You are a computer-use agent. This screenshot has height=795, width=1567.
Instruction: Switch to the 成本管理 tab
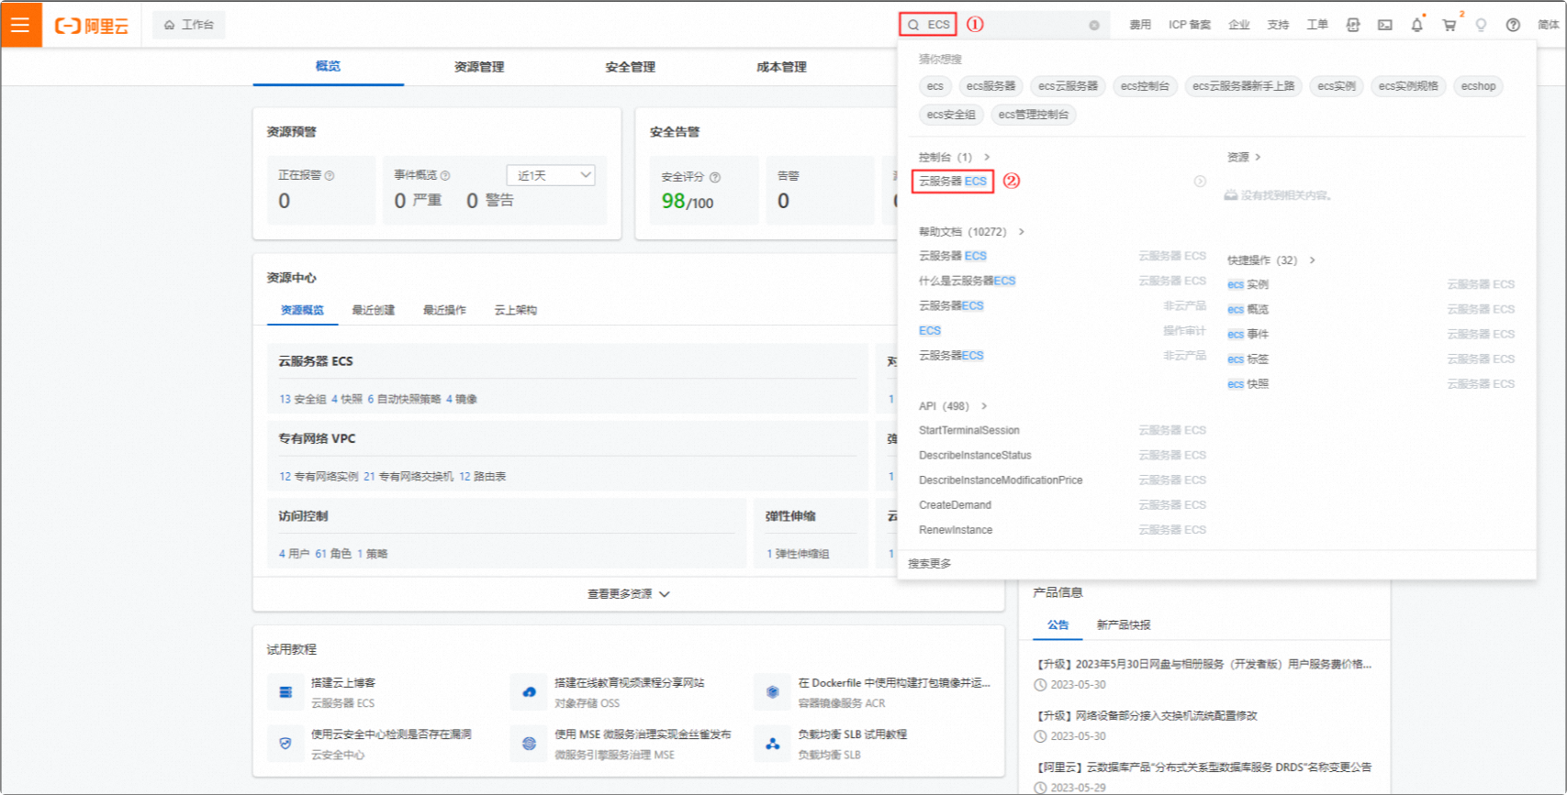click(781, 66)
